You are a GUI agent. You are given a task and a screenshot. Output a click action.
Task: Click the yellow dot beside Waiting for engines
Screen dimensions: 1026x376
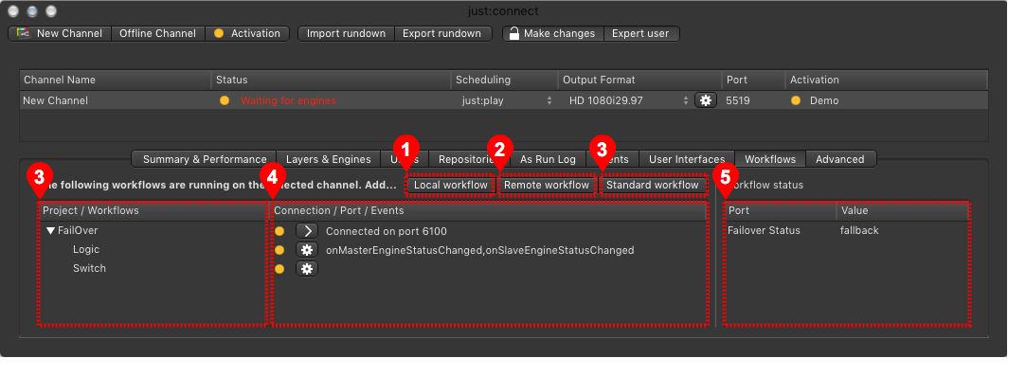tap(225, 100)
